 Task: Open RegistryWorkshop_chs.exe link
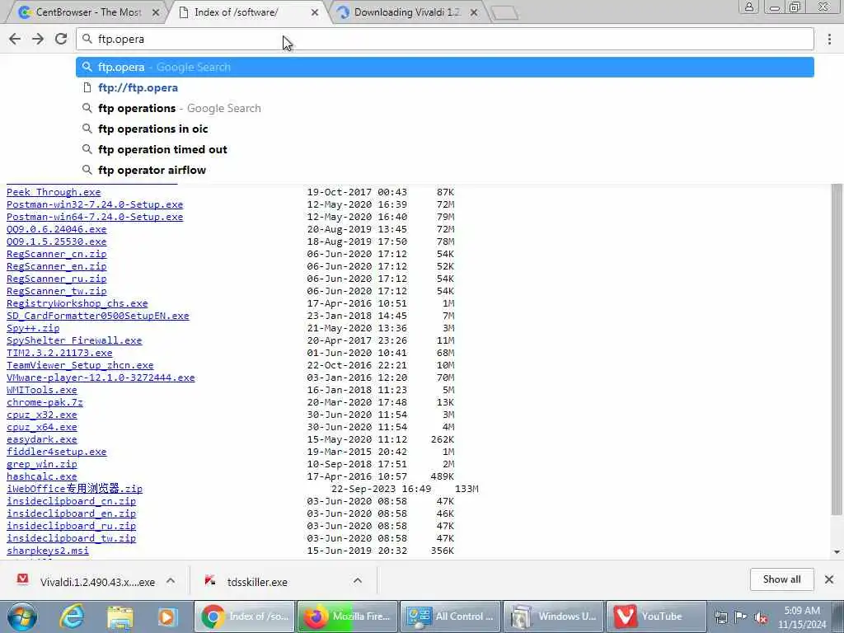point(77,303)
